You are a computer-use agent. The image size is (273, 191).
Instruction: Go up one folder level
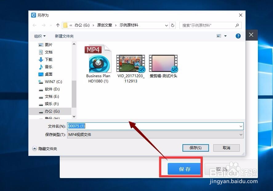click(58, 26)
